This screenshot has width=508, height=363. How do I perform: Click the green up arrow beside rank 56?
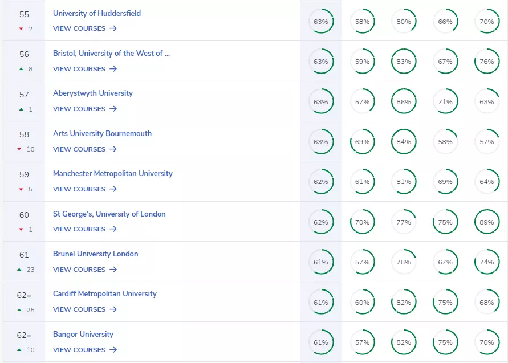click(19, 69)
